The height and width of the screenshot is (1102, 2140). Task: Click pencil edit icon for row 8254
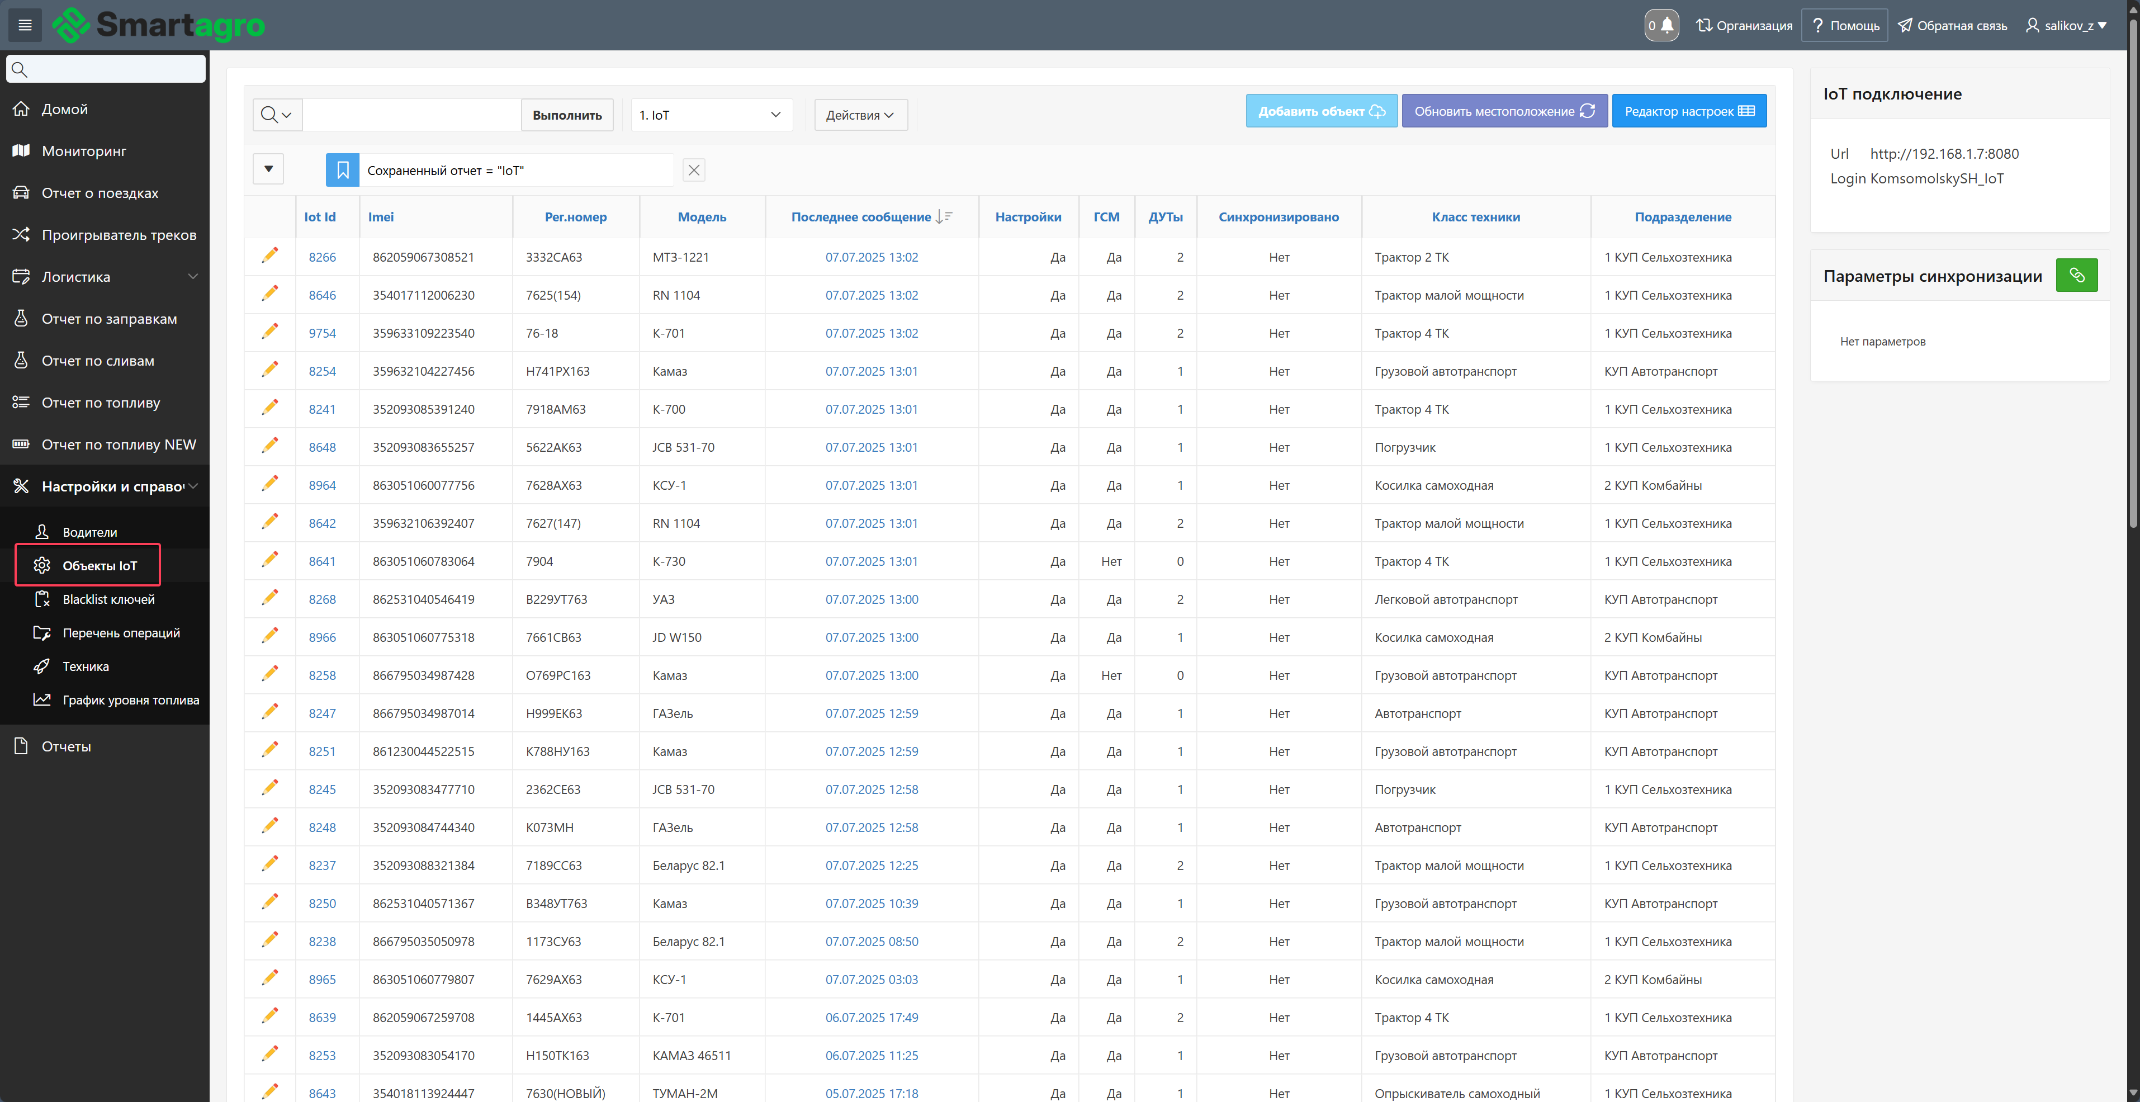[270, 370]
